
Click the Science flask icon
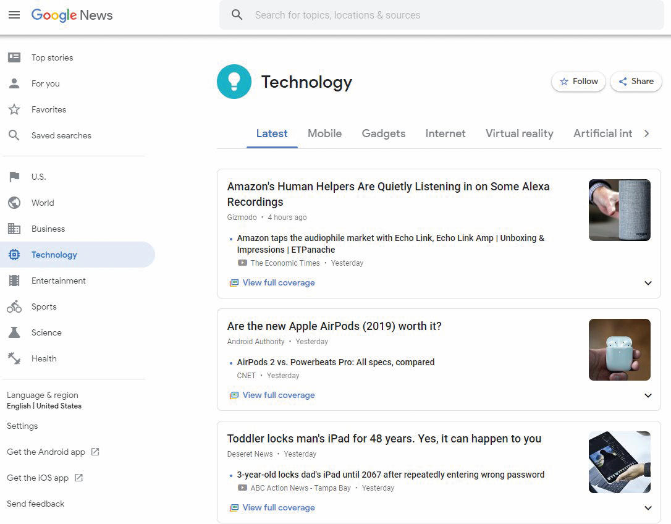pos(14,332)
